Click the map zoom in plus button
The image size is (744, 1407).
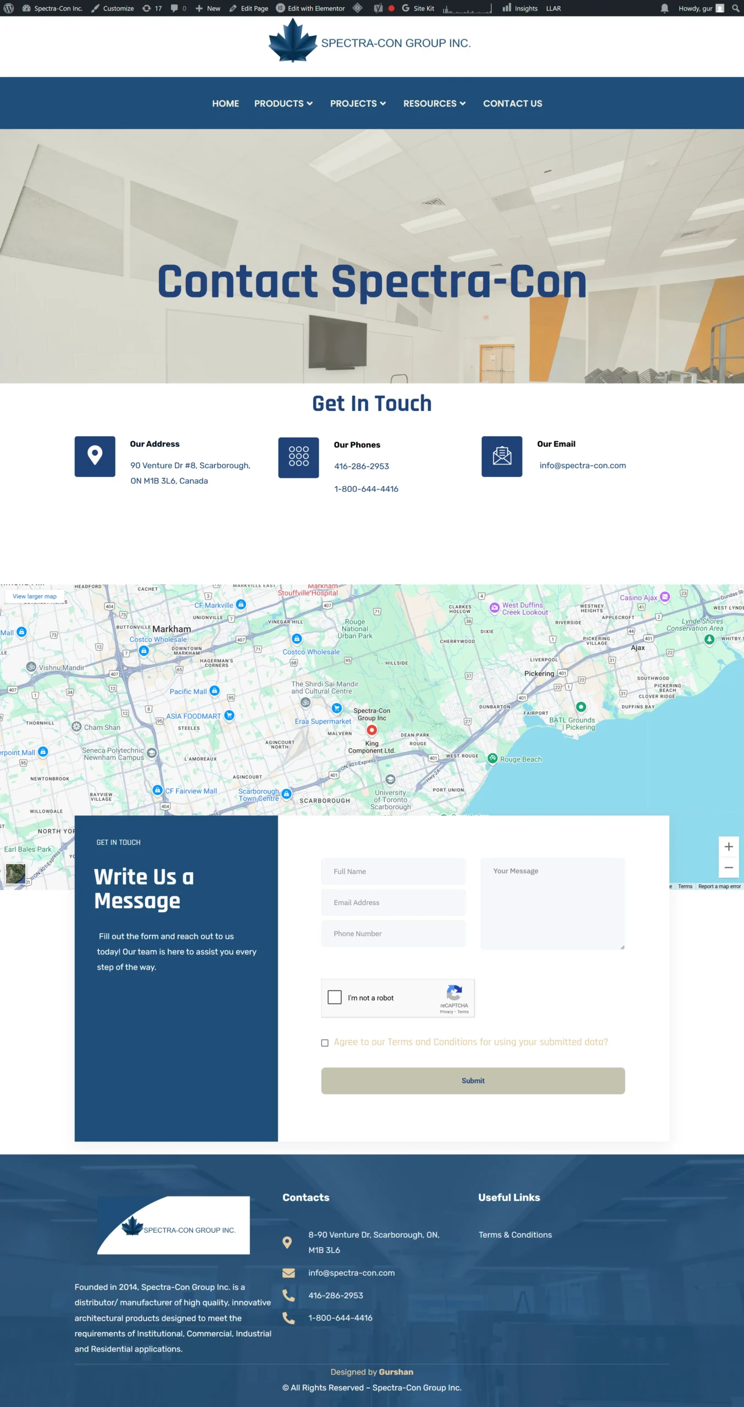[x=728, y=847]
